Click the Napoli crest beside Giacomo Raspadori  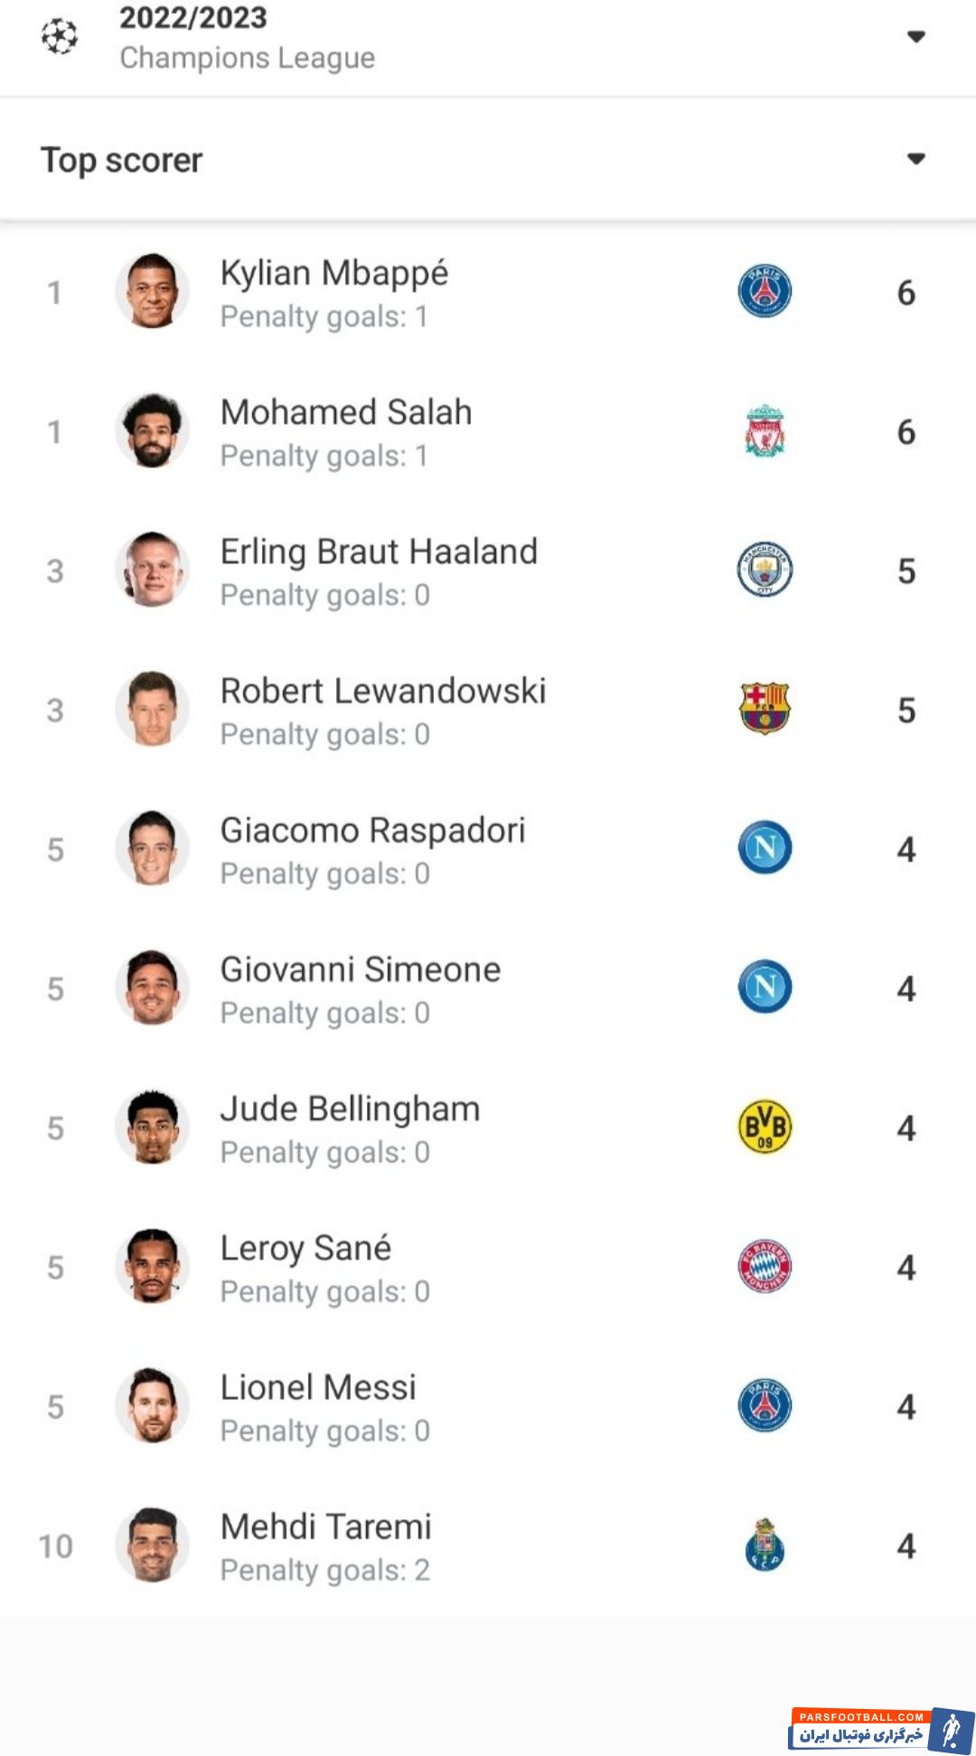pos(765,848)
